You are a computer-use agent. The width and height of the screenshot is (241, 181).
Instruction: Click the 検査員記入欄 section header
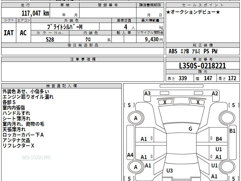[x=61, y=86]
